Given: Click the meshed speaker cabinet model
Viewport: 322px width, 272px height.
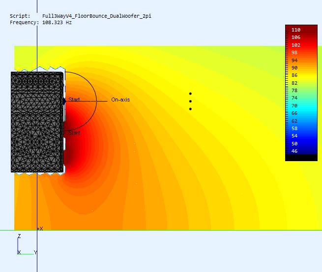Looking at the screenshot, I should 37,122.
